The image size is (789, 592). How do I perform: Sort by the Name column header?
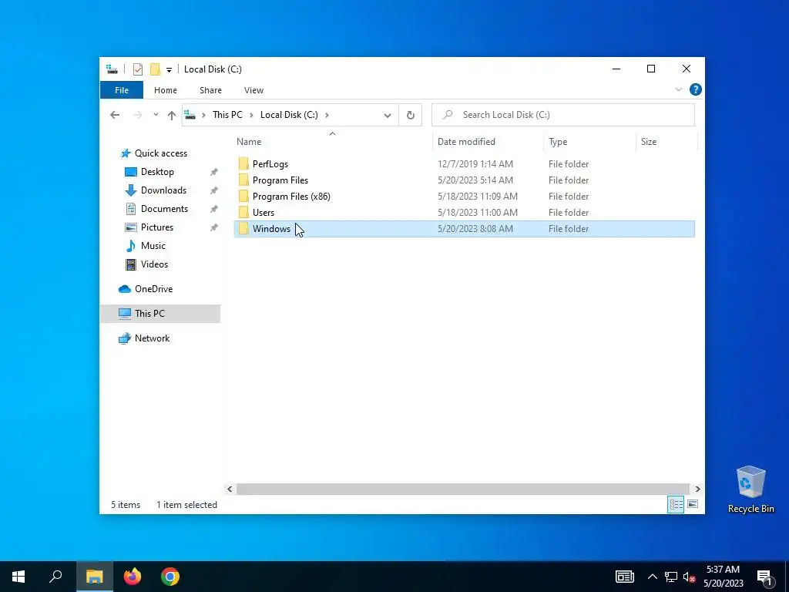coord(249,142)
